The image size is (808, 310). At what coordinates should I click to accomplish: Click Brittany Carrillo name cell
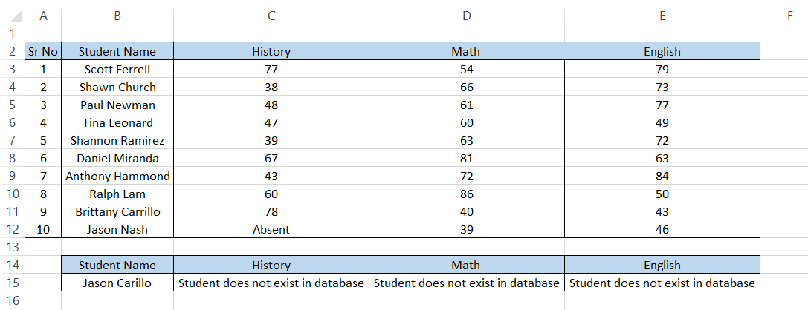tap(117, 211)
